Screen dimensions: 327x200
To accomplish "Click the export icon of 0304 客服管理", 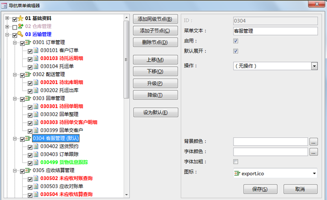I will point(28,138).
